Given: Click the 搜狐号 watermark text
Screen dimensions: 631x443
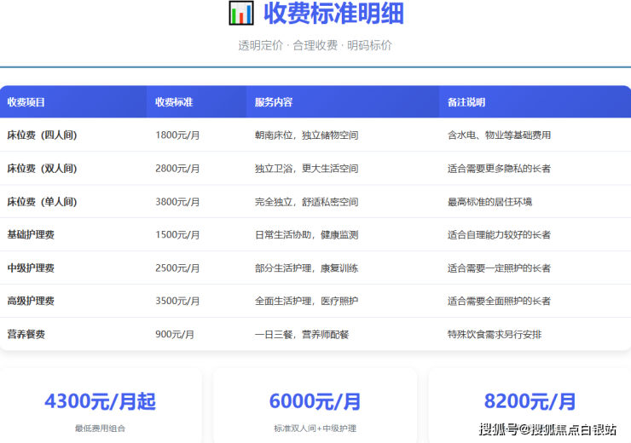Looking at the screenshot, I should click(499, 429).
